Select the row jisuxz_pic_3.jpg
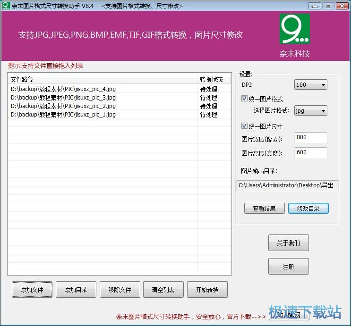The height and width of the screenshot is (326, 351). [x=120, y=98]
